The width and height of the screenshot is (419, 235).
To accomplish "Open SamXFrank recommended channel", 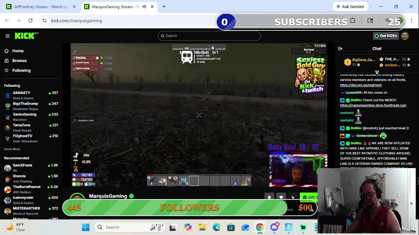I will [x=31, y=168].
